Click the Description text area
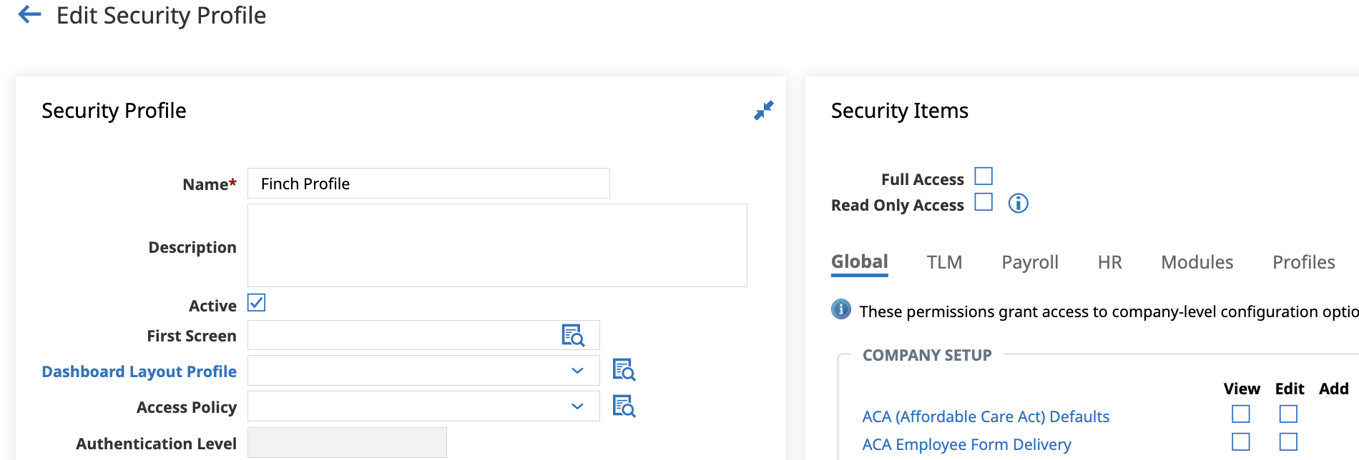 [497, 246]
